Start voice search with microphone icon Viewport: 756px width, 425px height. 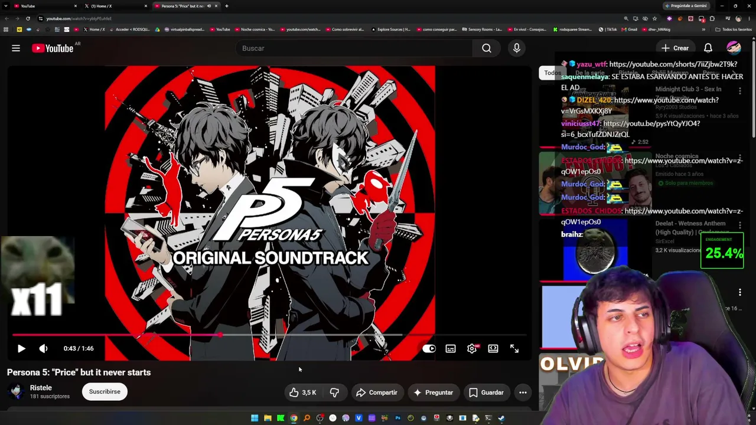tap(517, 48)
